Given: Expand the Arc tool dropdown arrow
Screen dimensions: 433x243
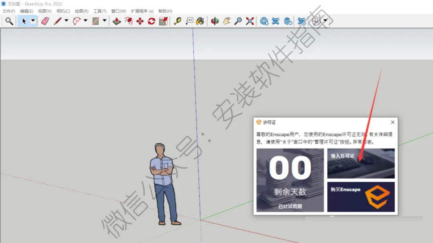Looking at the screenshot, I should (85, 21).
